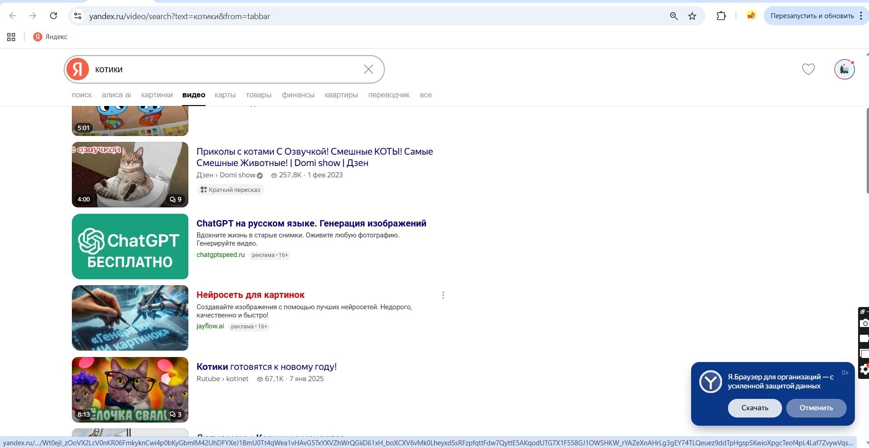Open the Domi show channel link

(237, 175)
